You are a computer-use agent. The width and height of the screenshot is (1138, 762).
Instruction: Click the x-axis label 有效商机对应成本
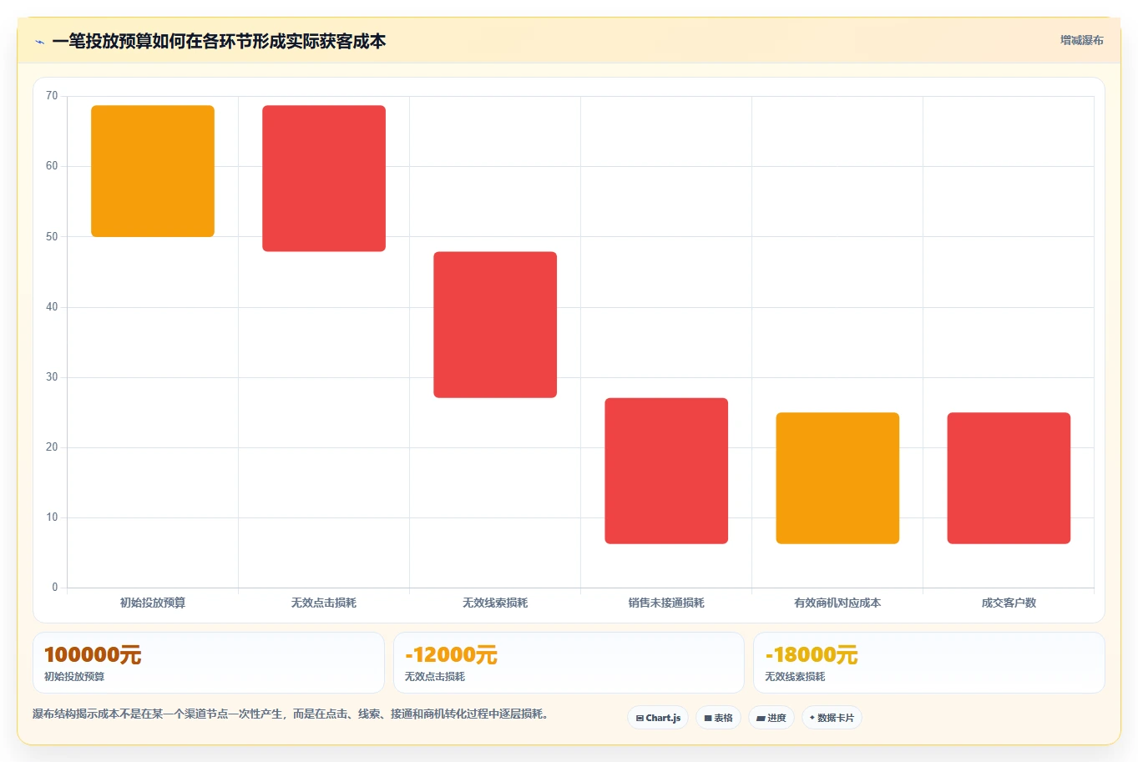pos(837,603)
